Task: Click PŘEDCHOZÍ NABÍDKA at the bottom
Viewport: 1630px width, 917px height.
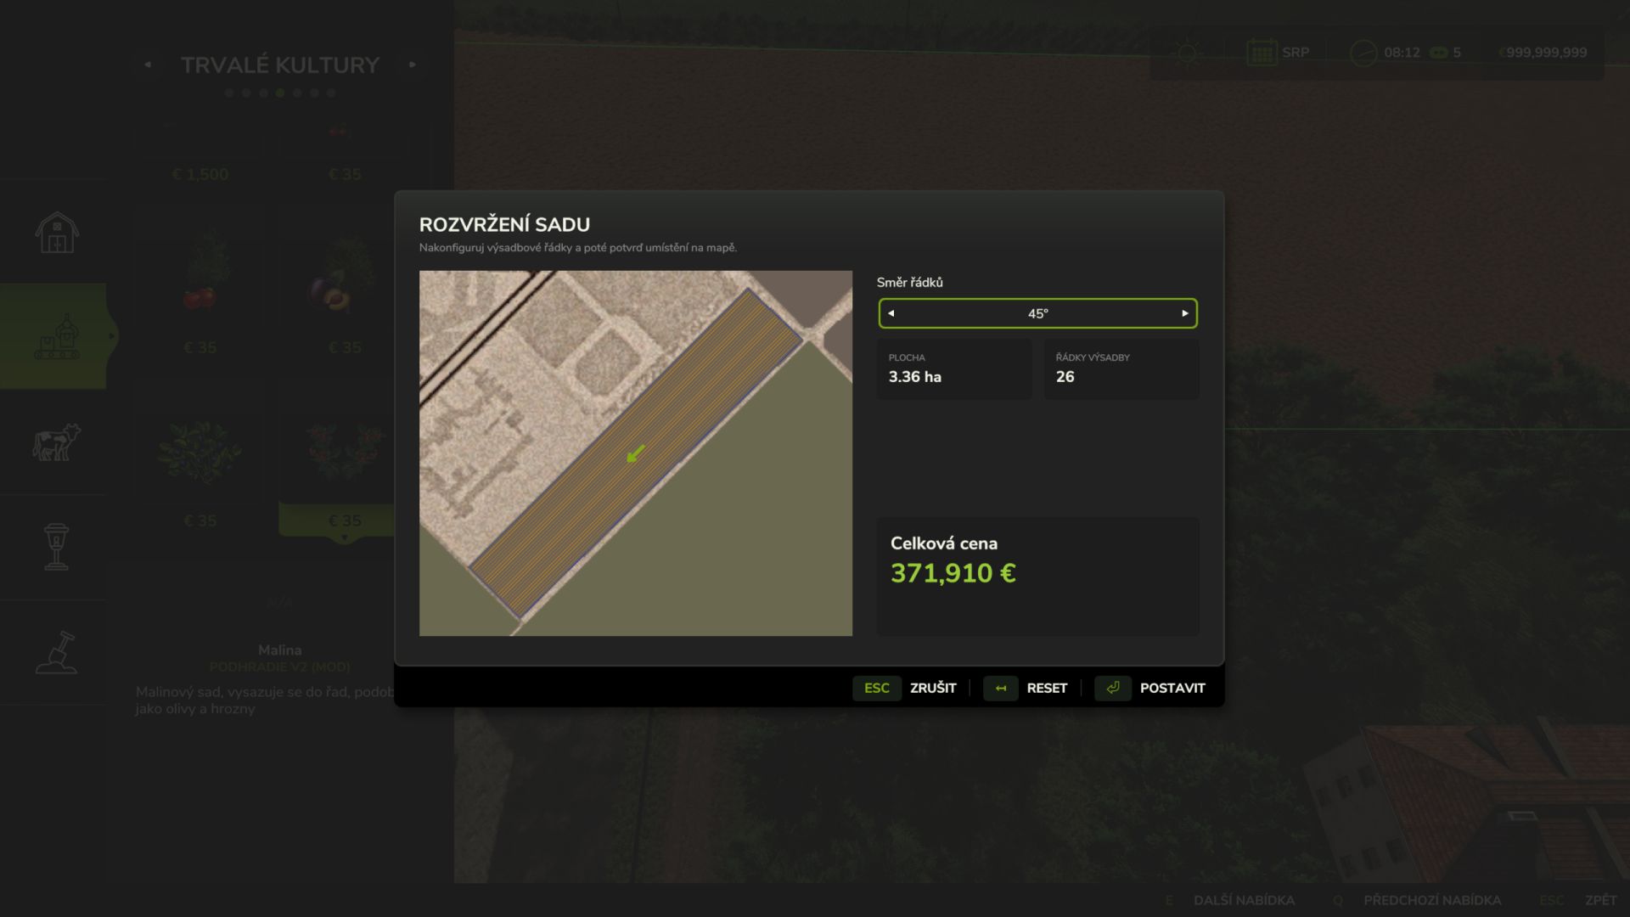Action: coord(1432,900)
